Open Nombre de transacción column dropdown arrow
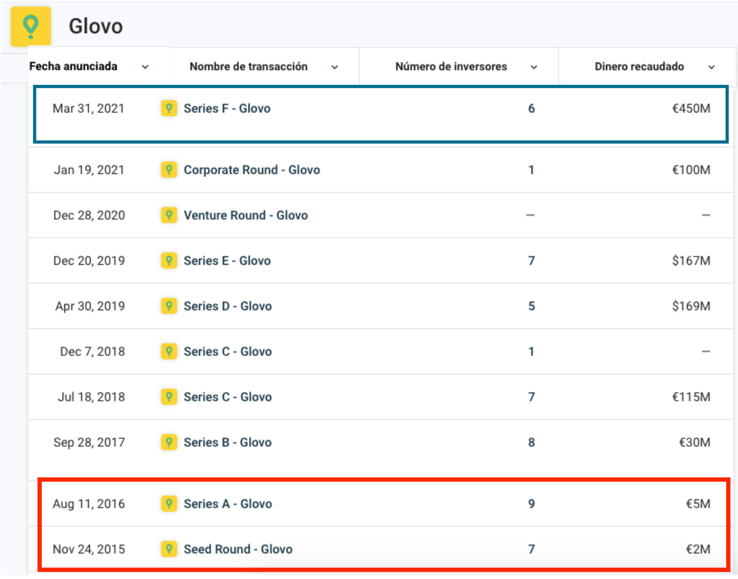The width and height of the screenshot is (738, 579). pyautogui.click(x=335, y=67)
